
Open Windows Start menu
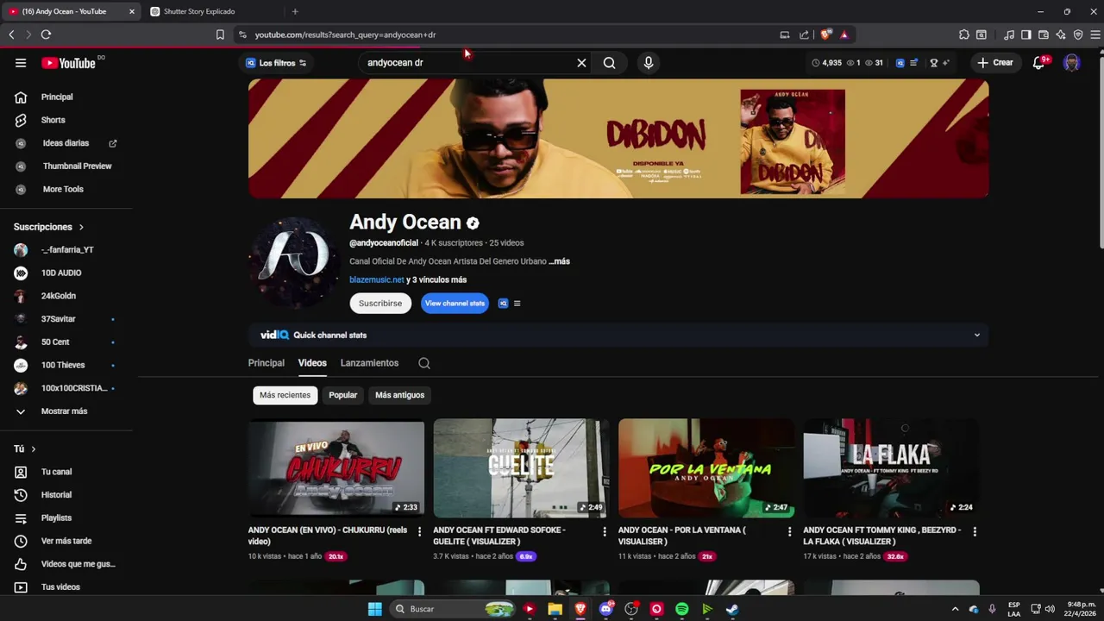click(374, 609)
